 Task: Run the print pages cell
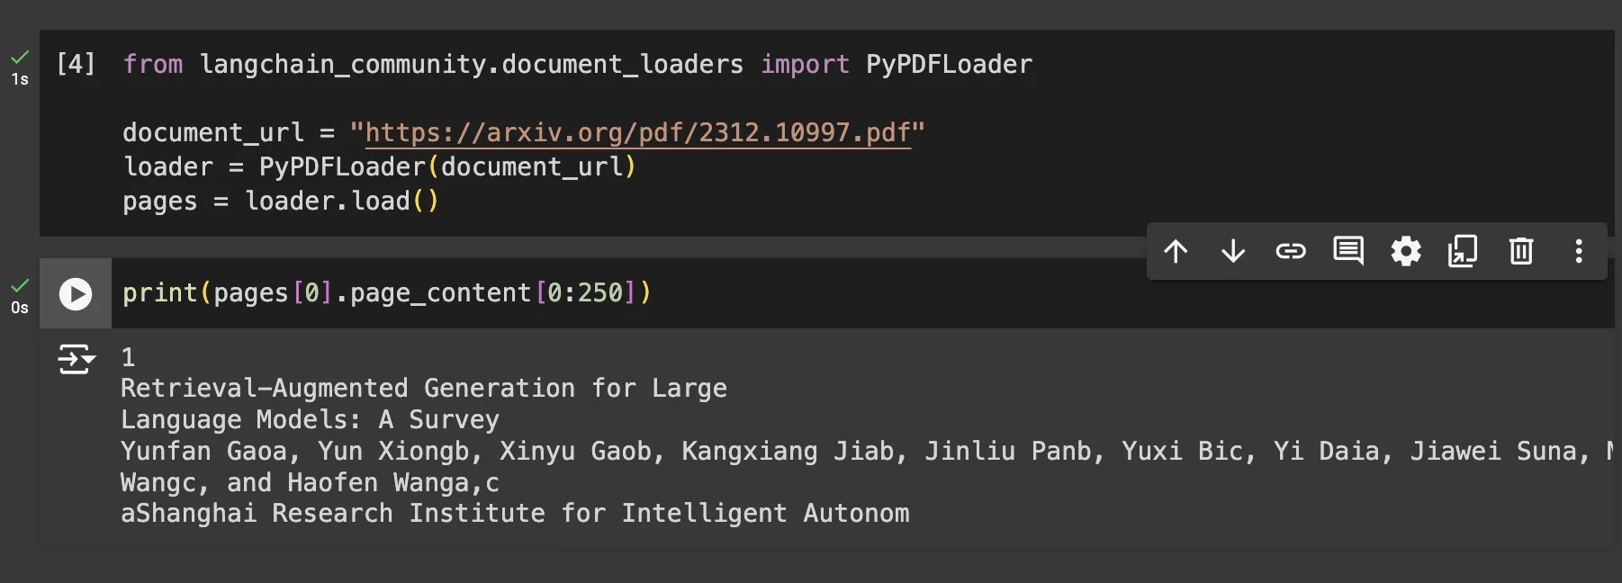coord(76,294)
